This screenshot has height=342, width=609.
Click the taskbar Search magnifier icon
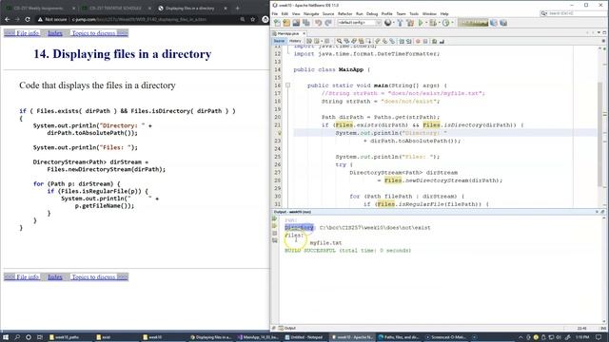click(17, 337)
